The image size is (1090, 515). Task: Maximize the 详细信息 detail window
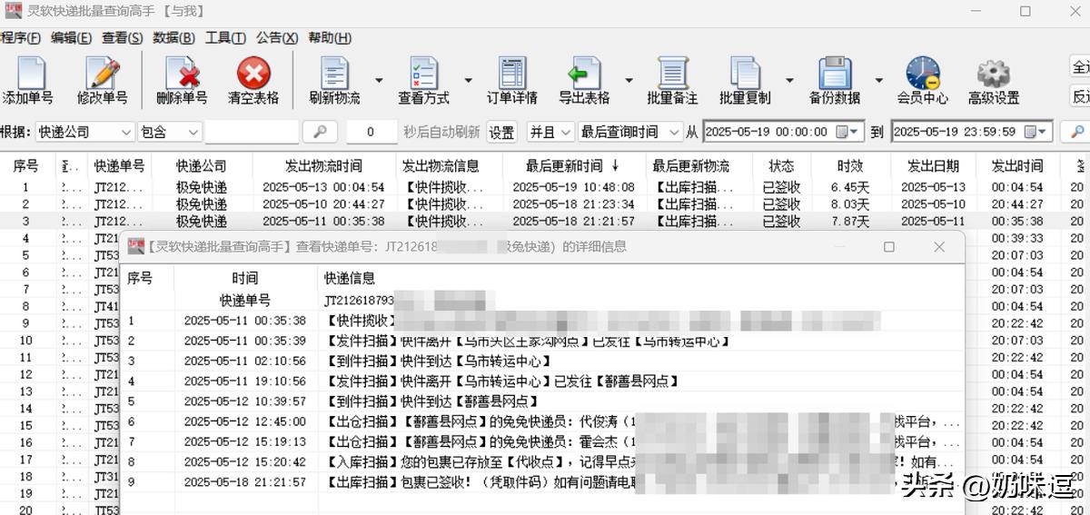click(888, 247)
